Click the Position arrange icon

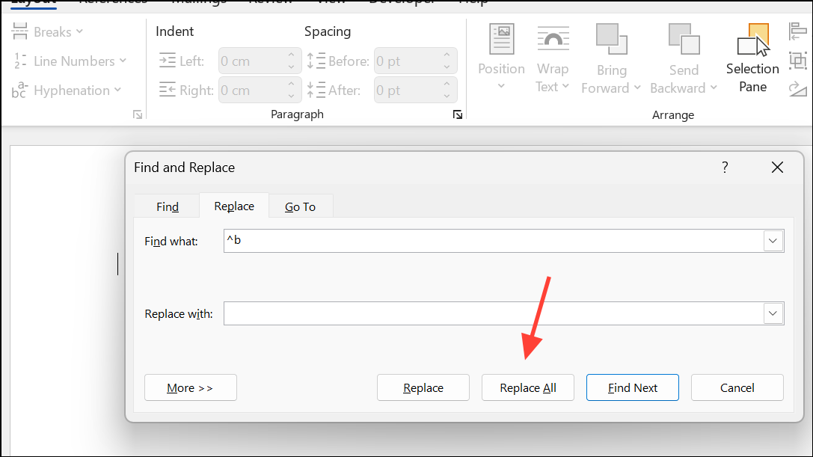coord(501,58)
